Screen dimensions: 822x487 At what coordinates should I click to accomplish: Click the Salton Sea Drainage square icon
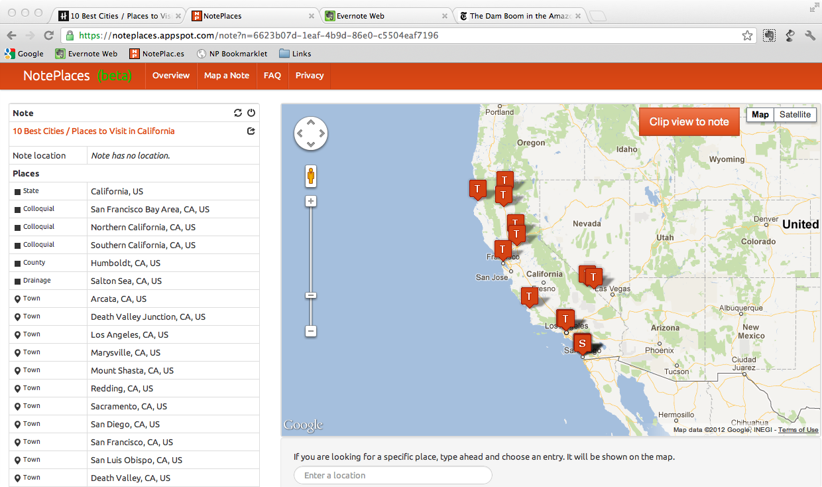pyautogui.click(x=18, y=281)
